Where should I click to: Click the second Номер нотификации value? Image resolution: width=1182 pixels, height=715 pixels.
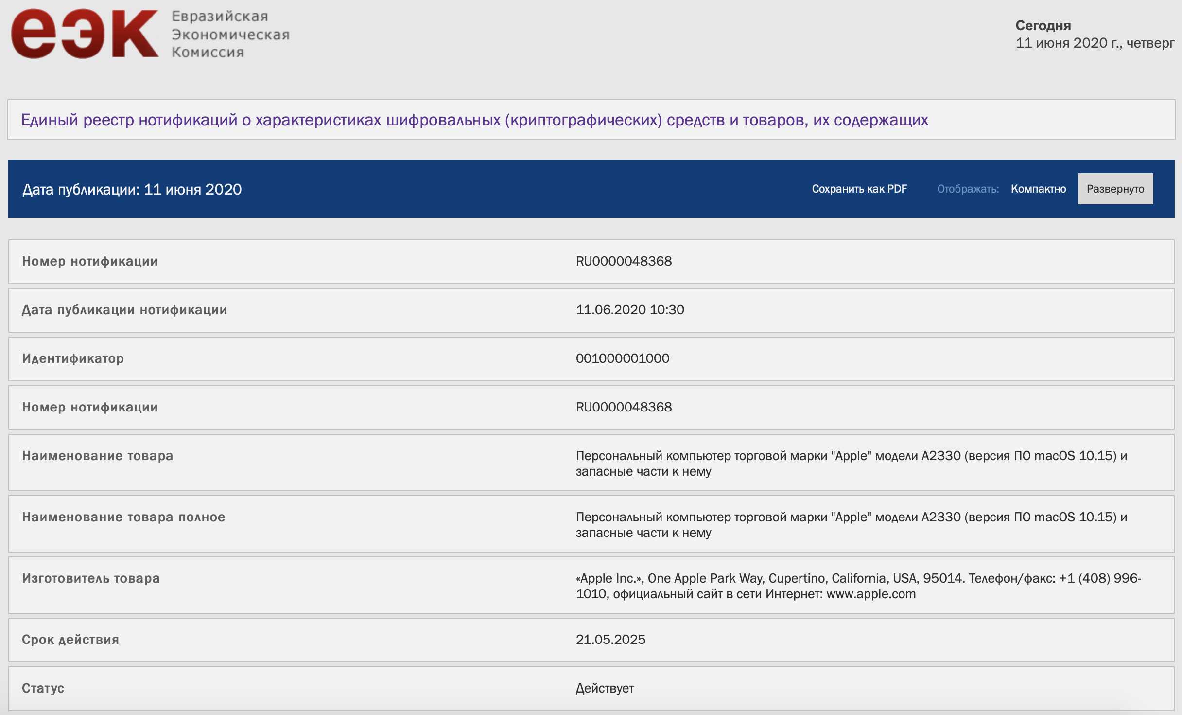[624, 407]
